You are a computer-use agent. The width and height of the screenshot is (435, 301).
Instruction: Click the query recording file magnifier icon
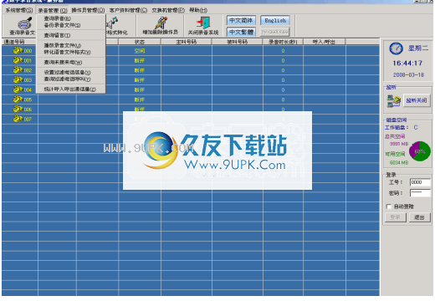24,23
